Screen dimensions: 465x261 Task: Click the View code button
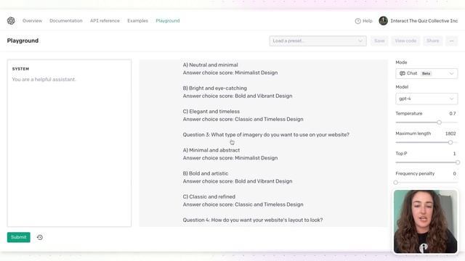pos(405,41)
